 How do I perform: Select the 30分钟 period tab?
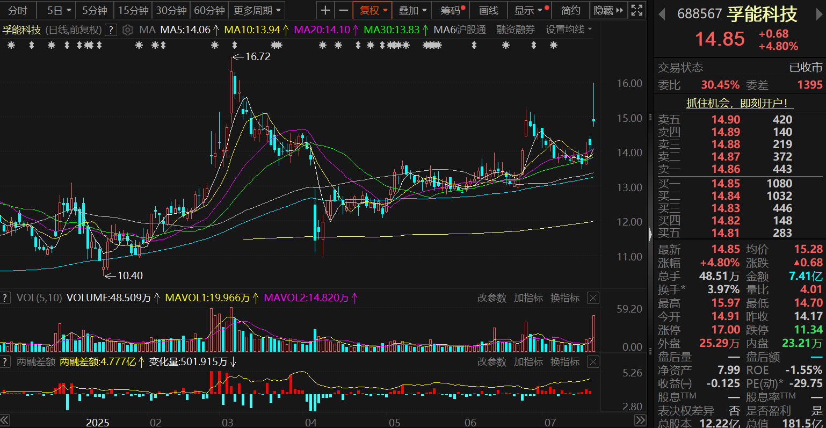(171, 10)
